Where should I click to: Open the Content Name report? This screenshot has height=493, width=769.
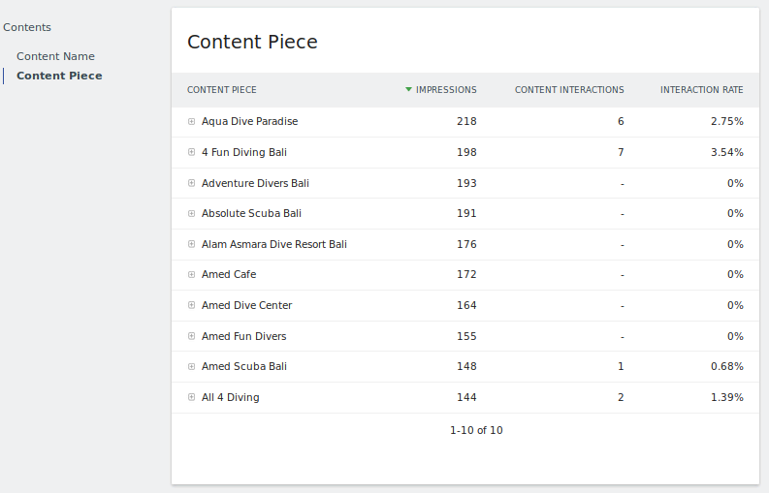[x=55, y=56]
